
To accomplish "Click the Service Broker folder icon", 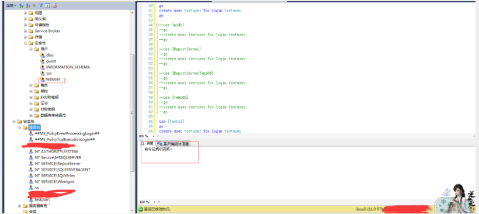I will click(x=30, y=31).
